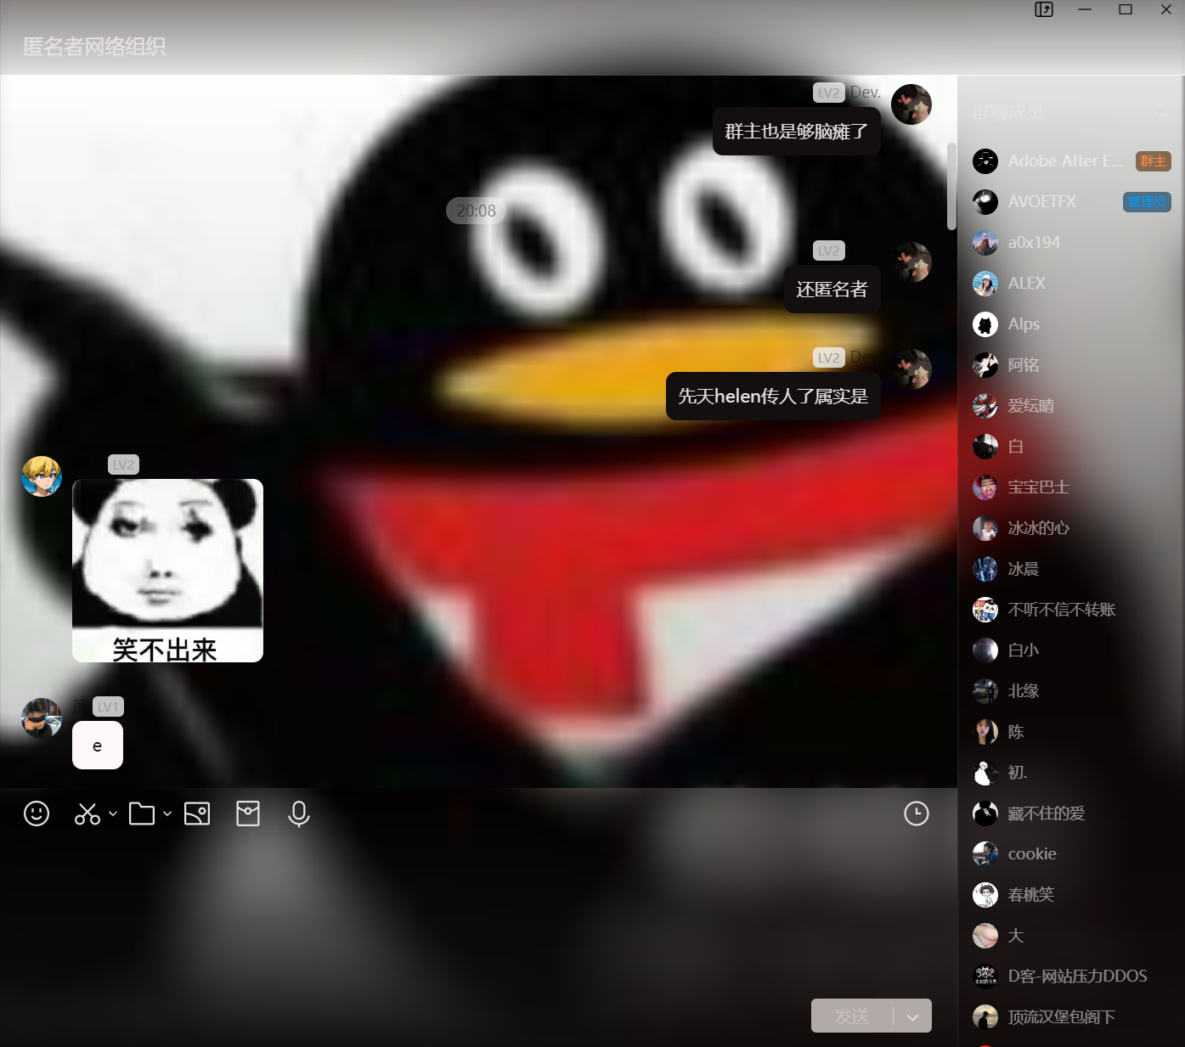
Task: Select member Adobe After E... in list
Action: point(1064,161)
